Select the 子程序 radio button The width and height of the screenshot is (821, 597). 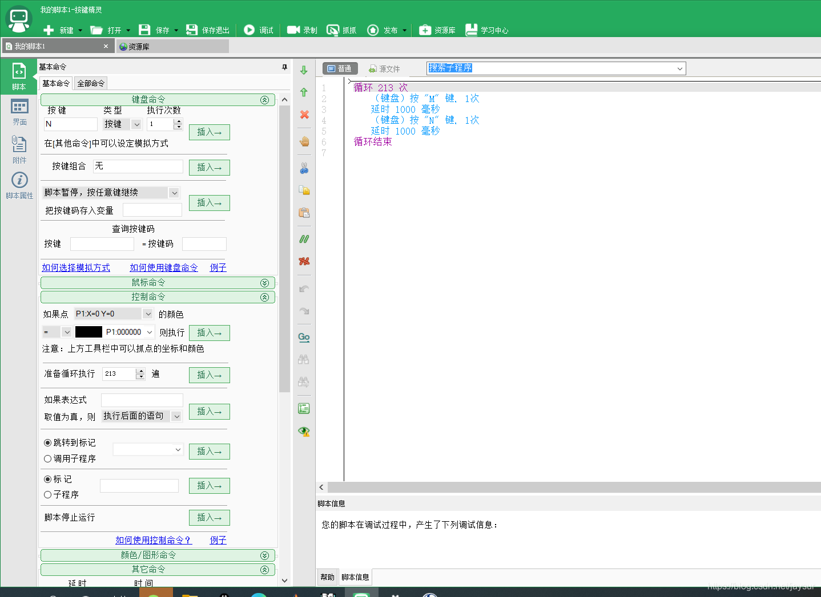click(x=48, y=495)
